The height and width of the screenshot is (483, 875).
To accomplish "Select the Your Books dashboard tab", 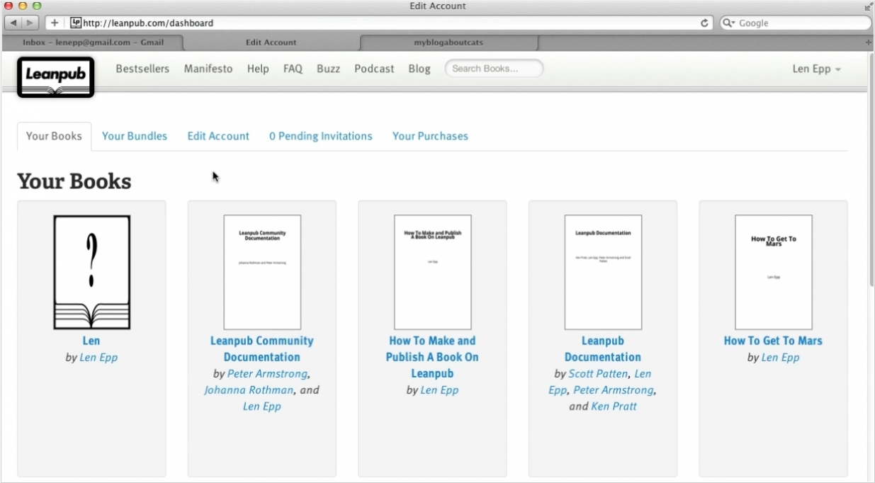I will click(x=54, y=136).
